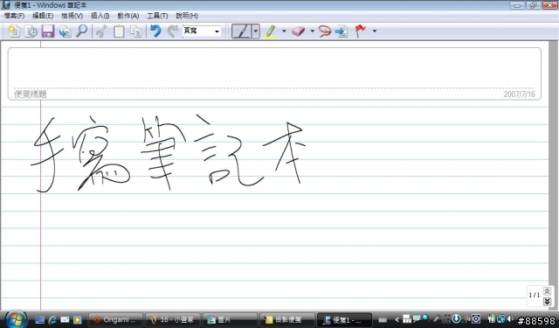Click the Import toolbar icon
Screen dimensions: 559x328
pyautogui.click(x=65, y=31)
